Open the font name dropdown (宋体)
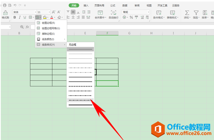Screen dimensions: 214x140 (x=35, y=12)
